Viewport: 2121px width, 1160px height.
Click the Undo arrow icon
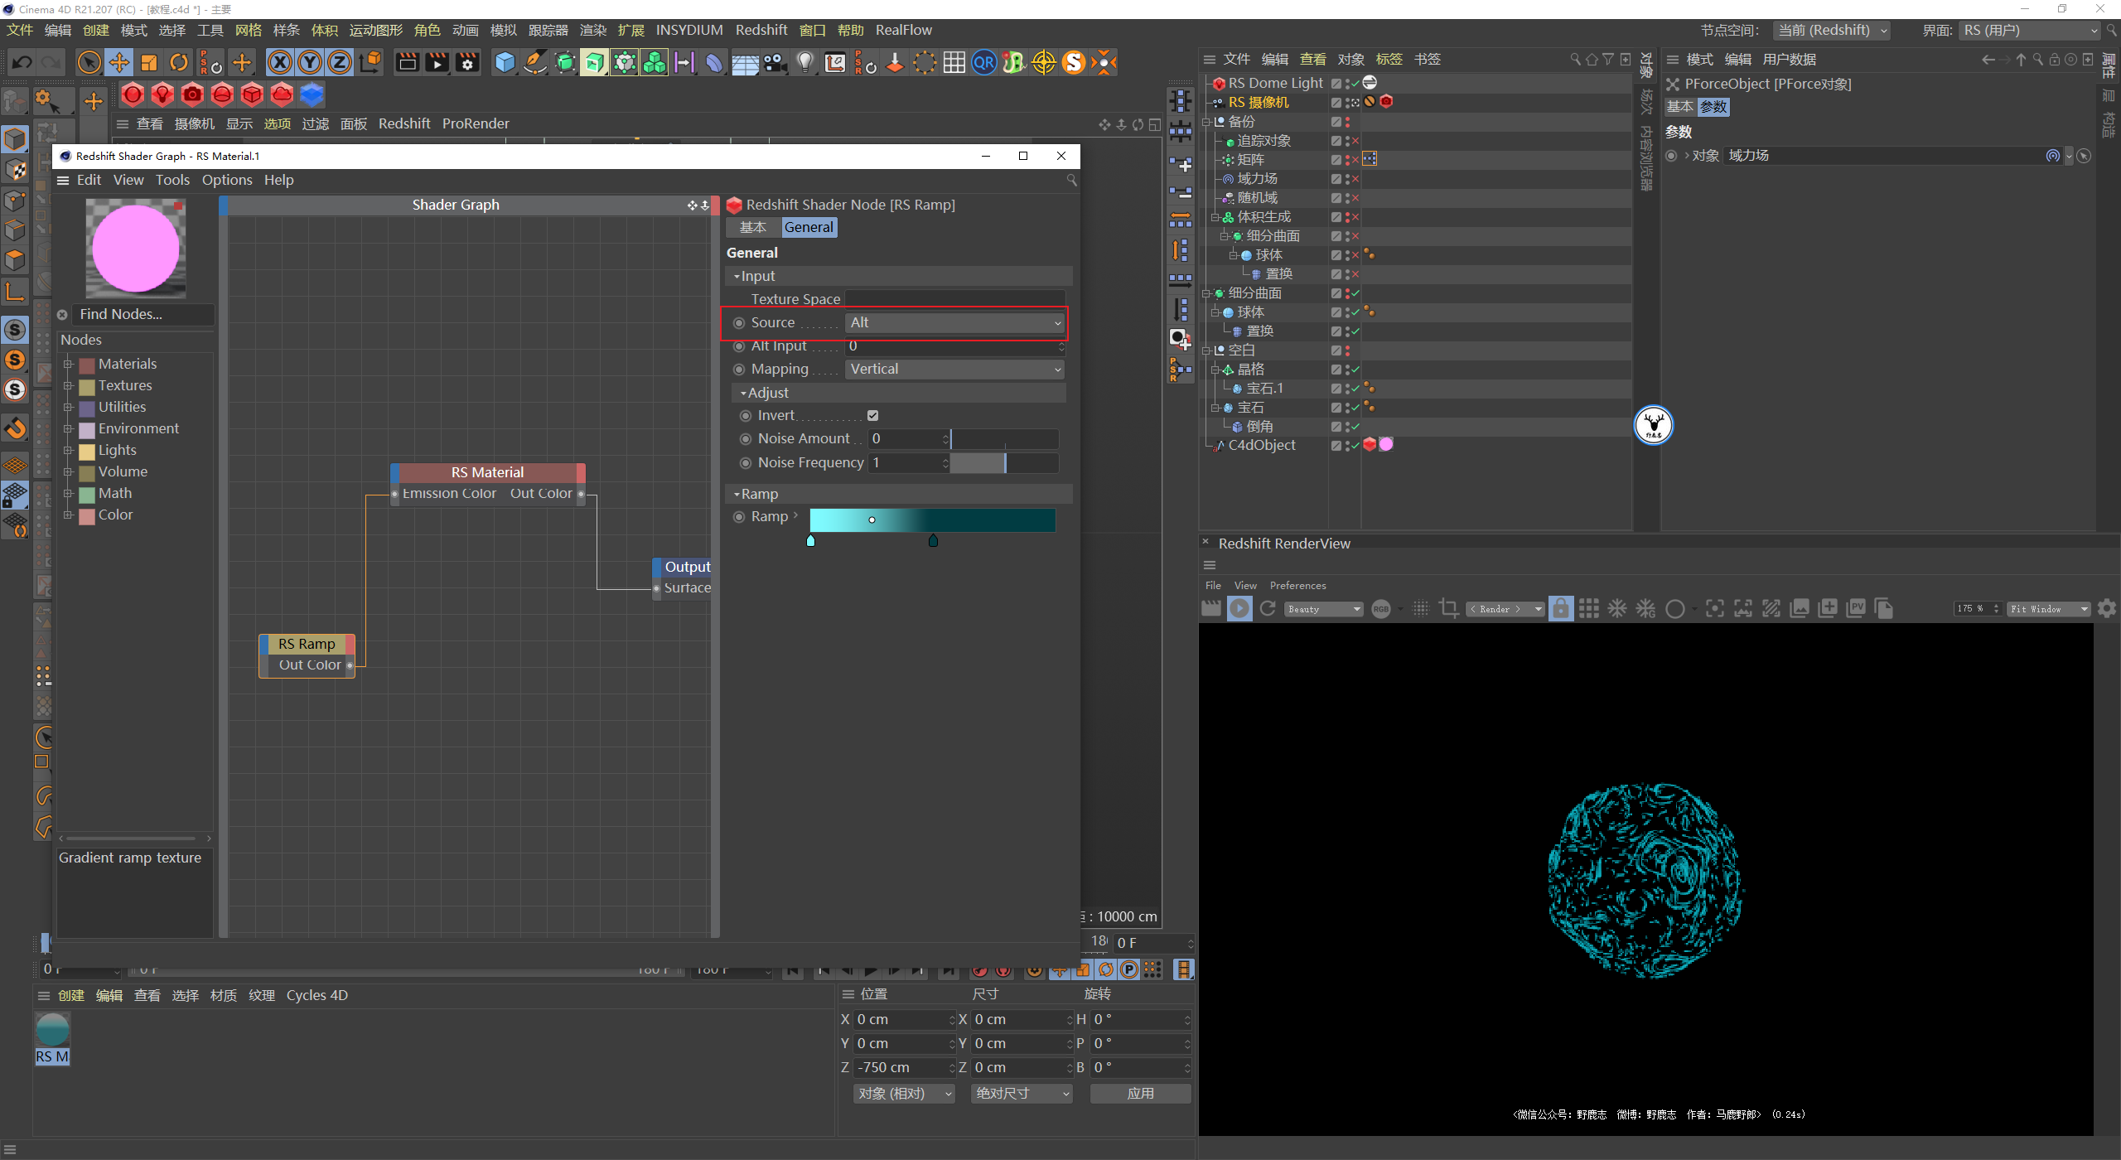(22, 62)
